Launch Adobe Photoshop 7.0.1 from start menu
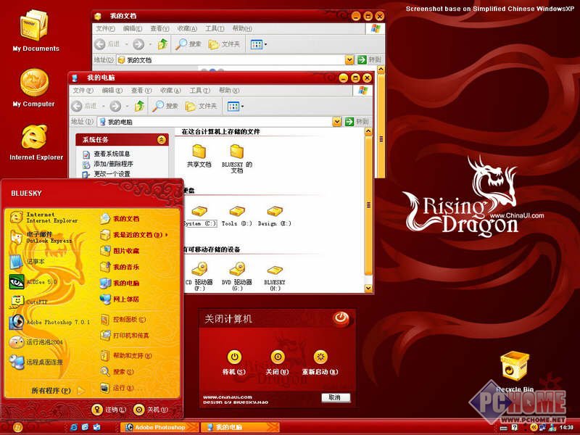Viewport: 580px width, 435px height. [49, 322]
